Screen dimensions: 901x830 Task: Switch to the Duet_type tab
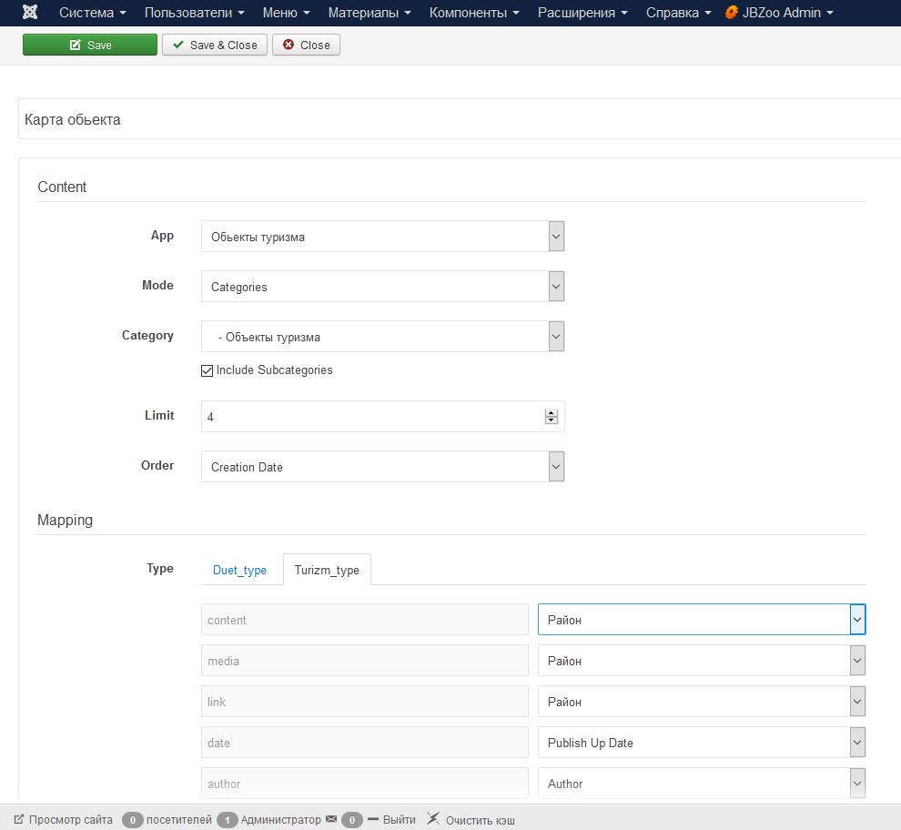tap(239, 570)
